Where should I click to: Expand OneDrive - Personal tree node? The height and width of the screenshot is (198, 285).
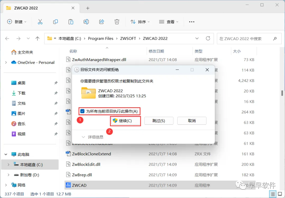click(x=6, y=62)
